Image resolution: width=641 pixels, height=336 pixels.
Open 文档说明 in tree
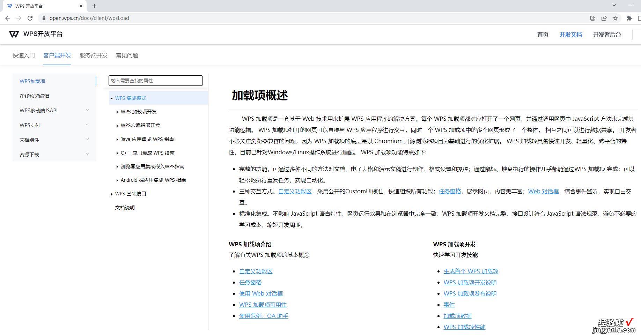pyautogui.click(x=125, y=208)
